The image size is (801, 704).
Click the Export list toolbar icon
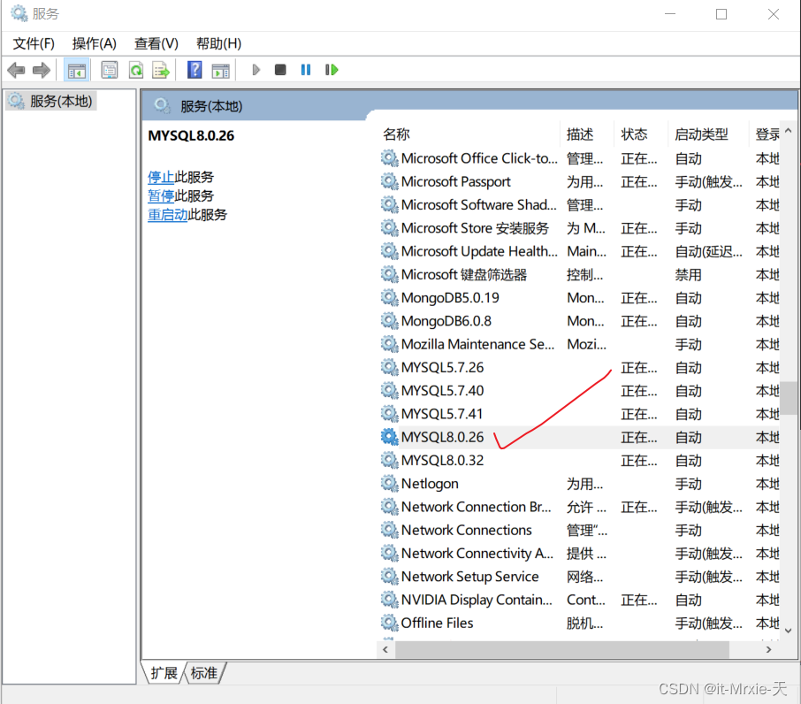coord(161,70)
